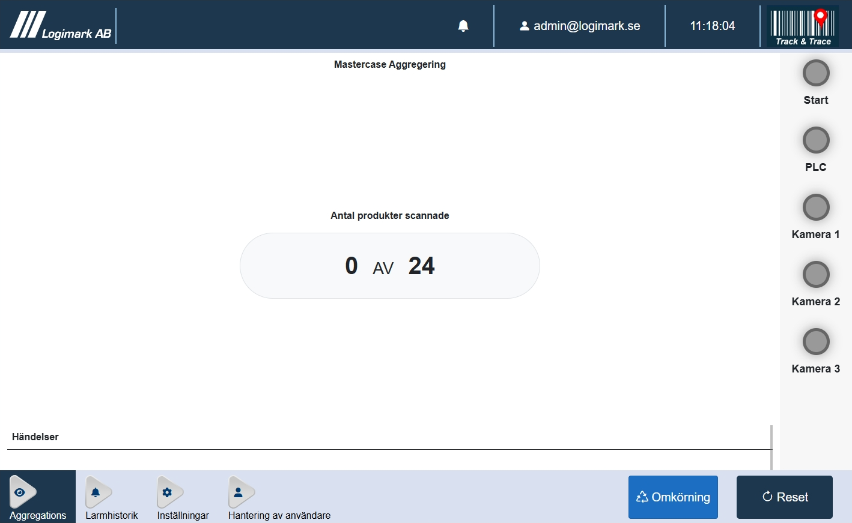The image size is (852, 523).
Task: Open the Aggregations tab
Action: (x=37, y=497)
